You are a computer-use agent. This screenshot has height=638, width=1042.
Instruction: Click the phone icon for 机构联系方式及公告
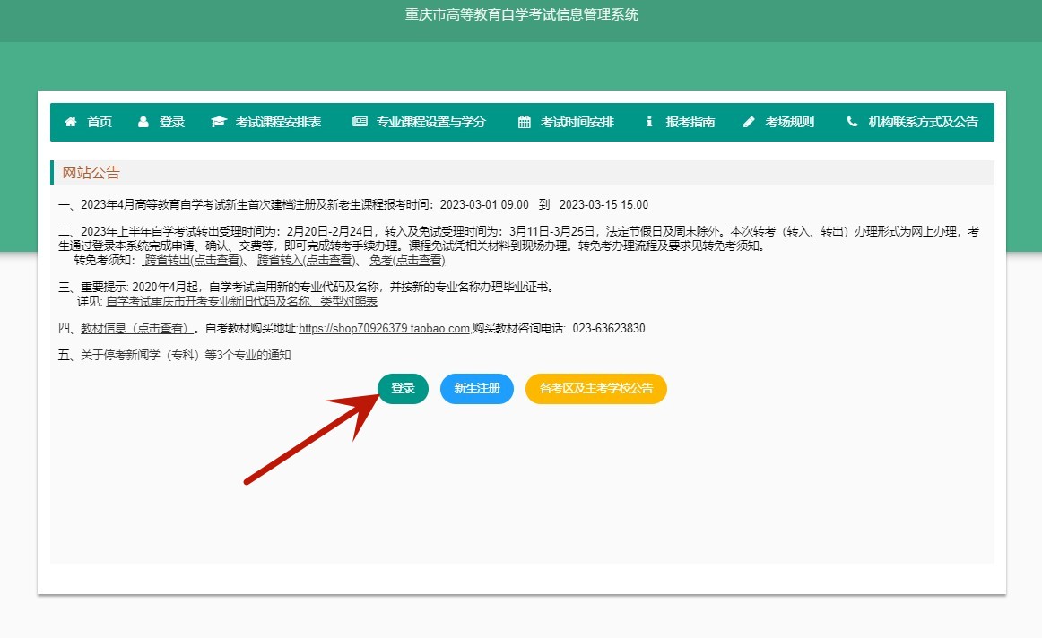[852, 123]
